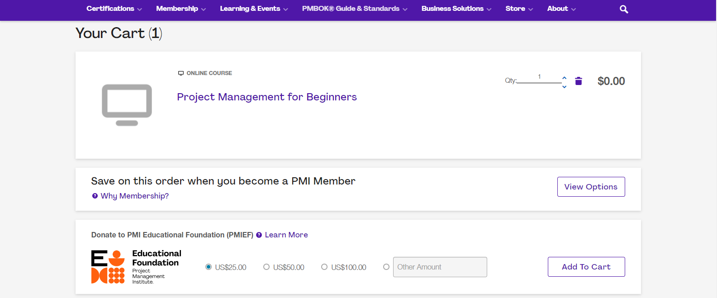The image size is (717, 298).
Task: Click the Why Membership question icon
Action: coord(95,196)
